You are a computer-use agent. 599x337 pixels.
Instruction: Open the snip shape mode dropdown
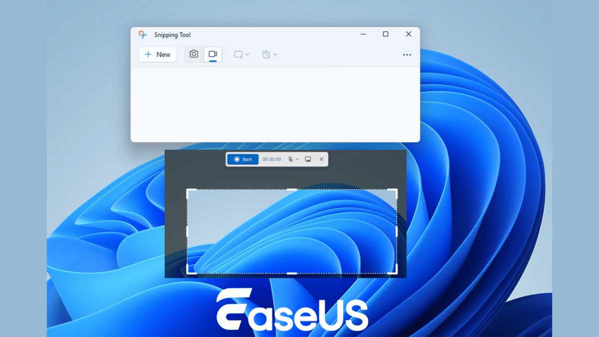tap(242, 54)
